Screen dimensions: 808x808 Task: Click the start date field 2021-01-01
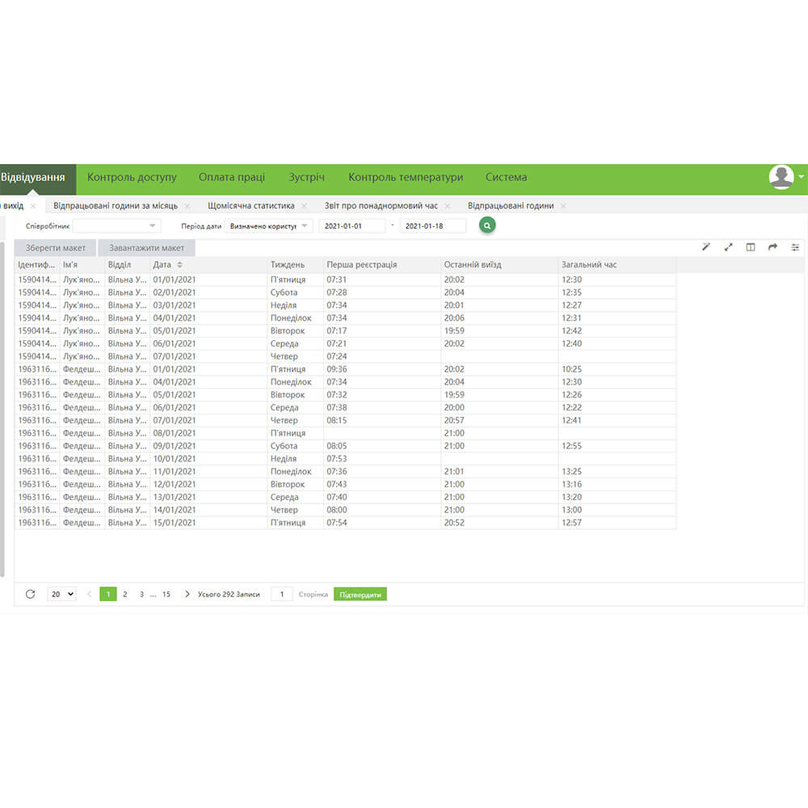351,226
